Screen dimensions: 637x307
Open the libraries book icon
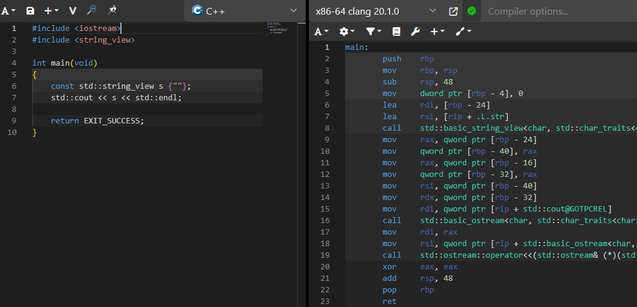pyautogui.click(x=396, y=32)
